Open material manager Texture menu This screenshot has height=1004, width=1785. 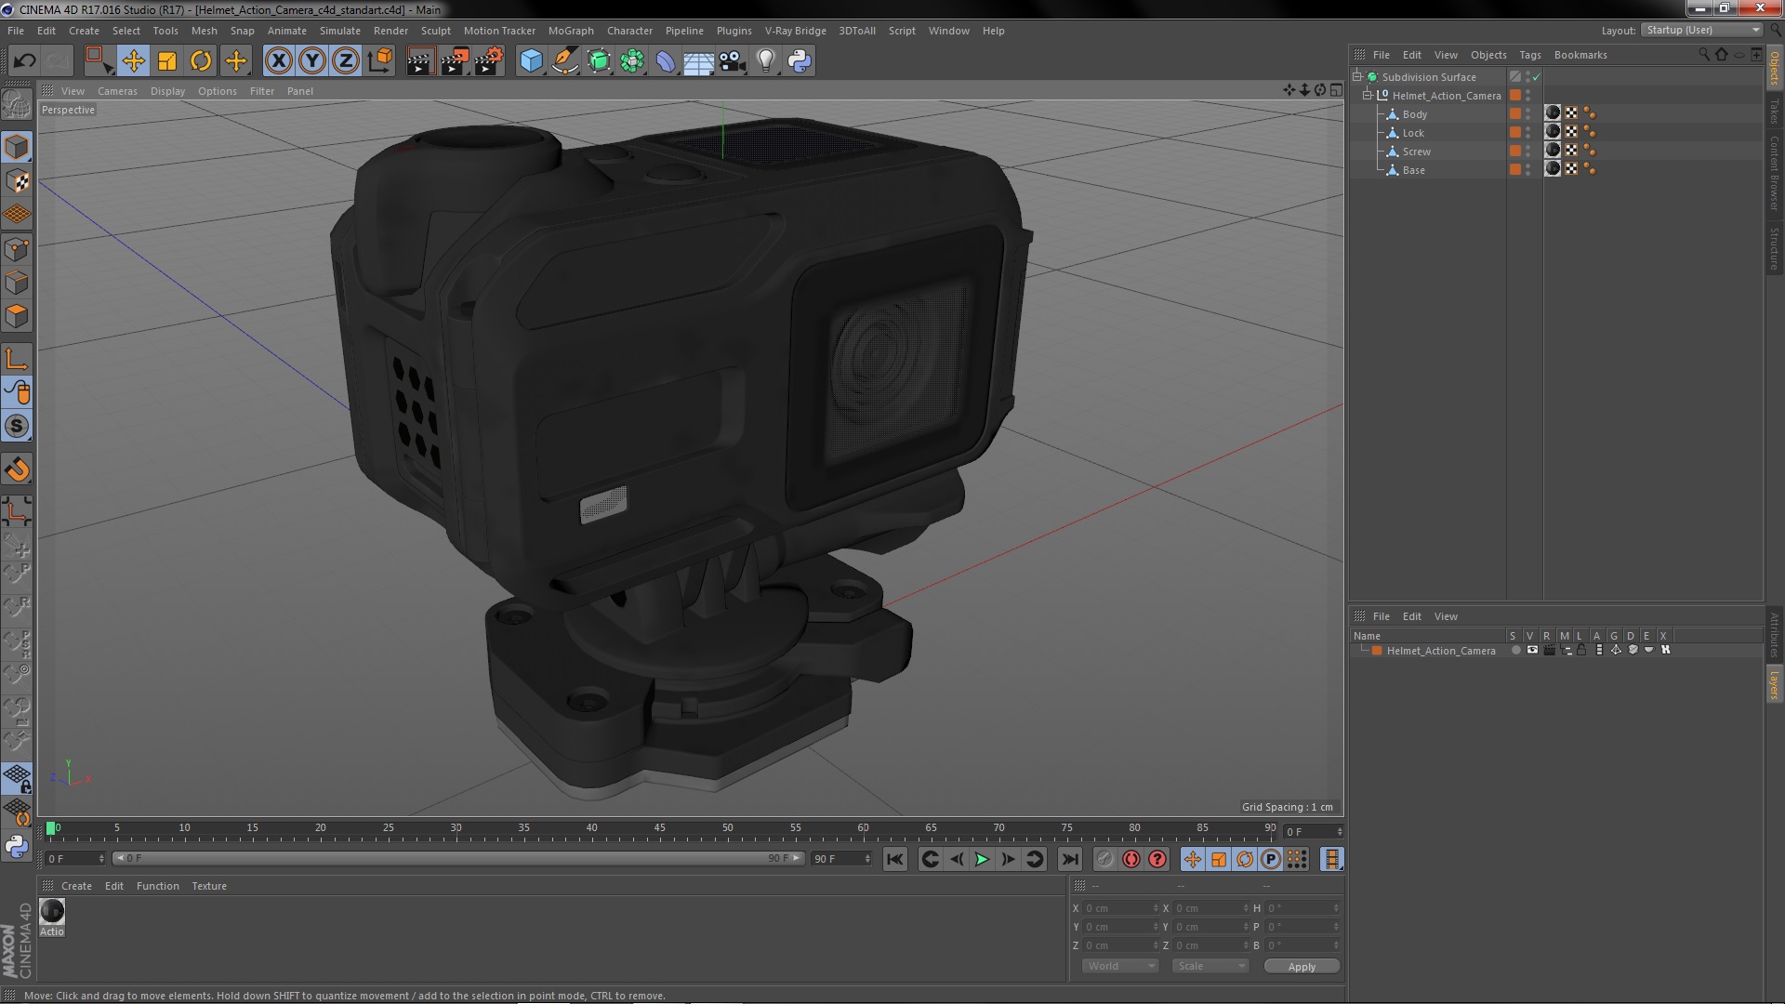209,886
